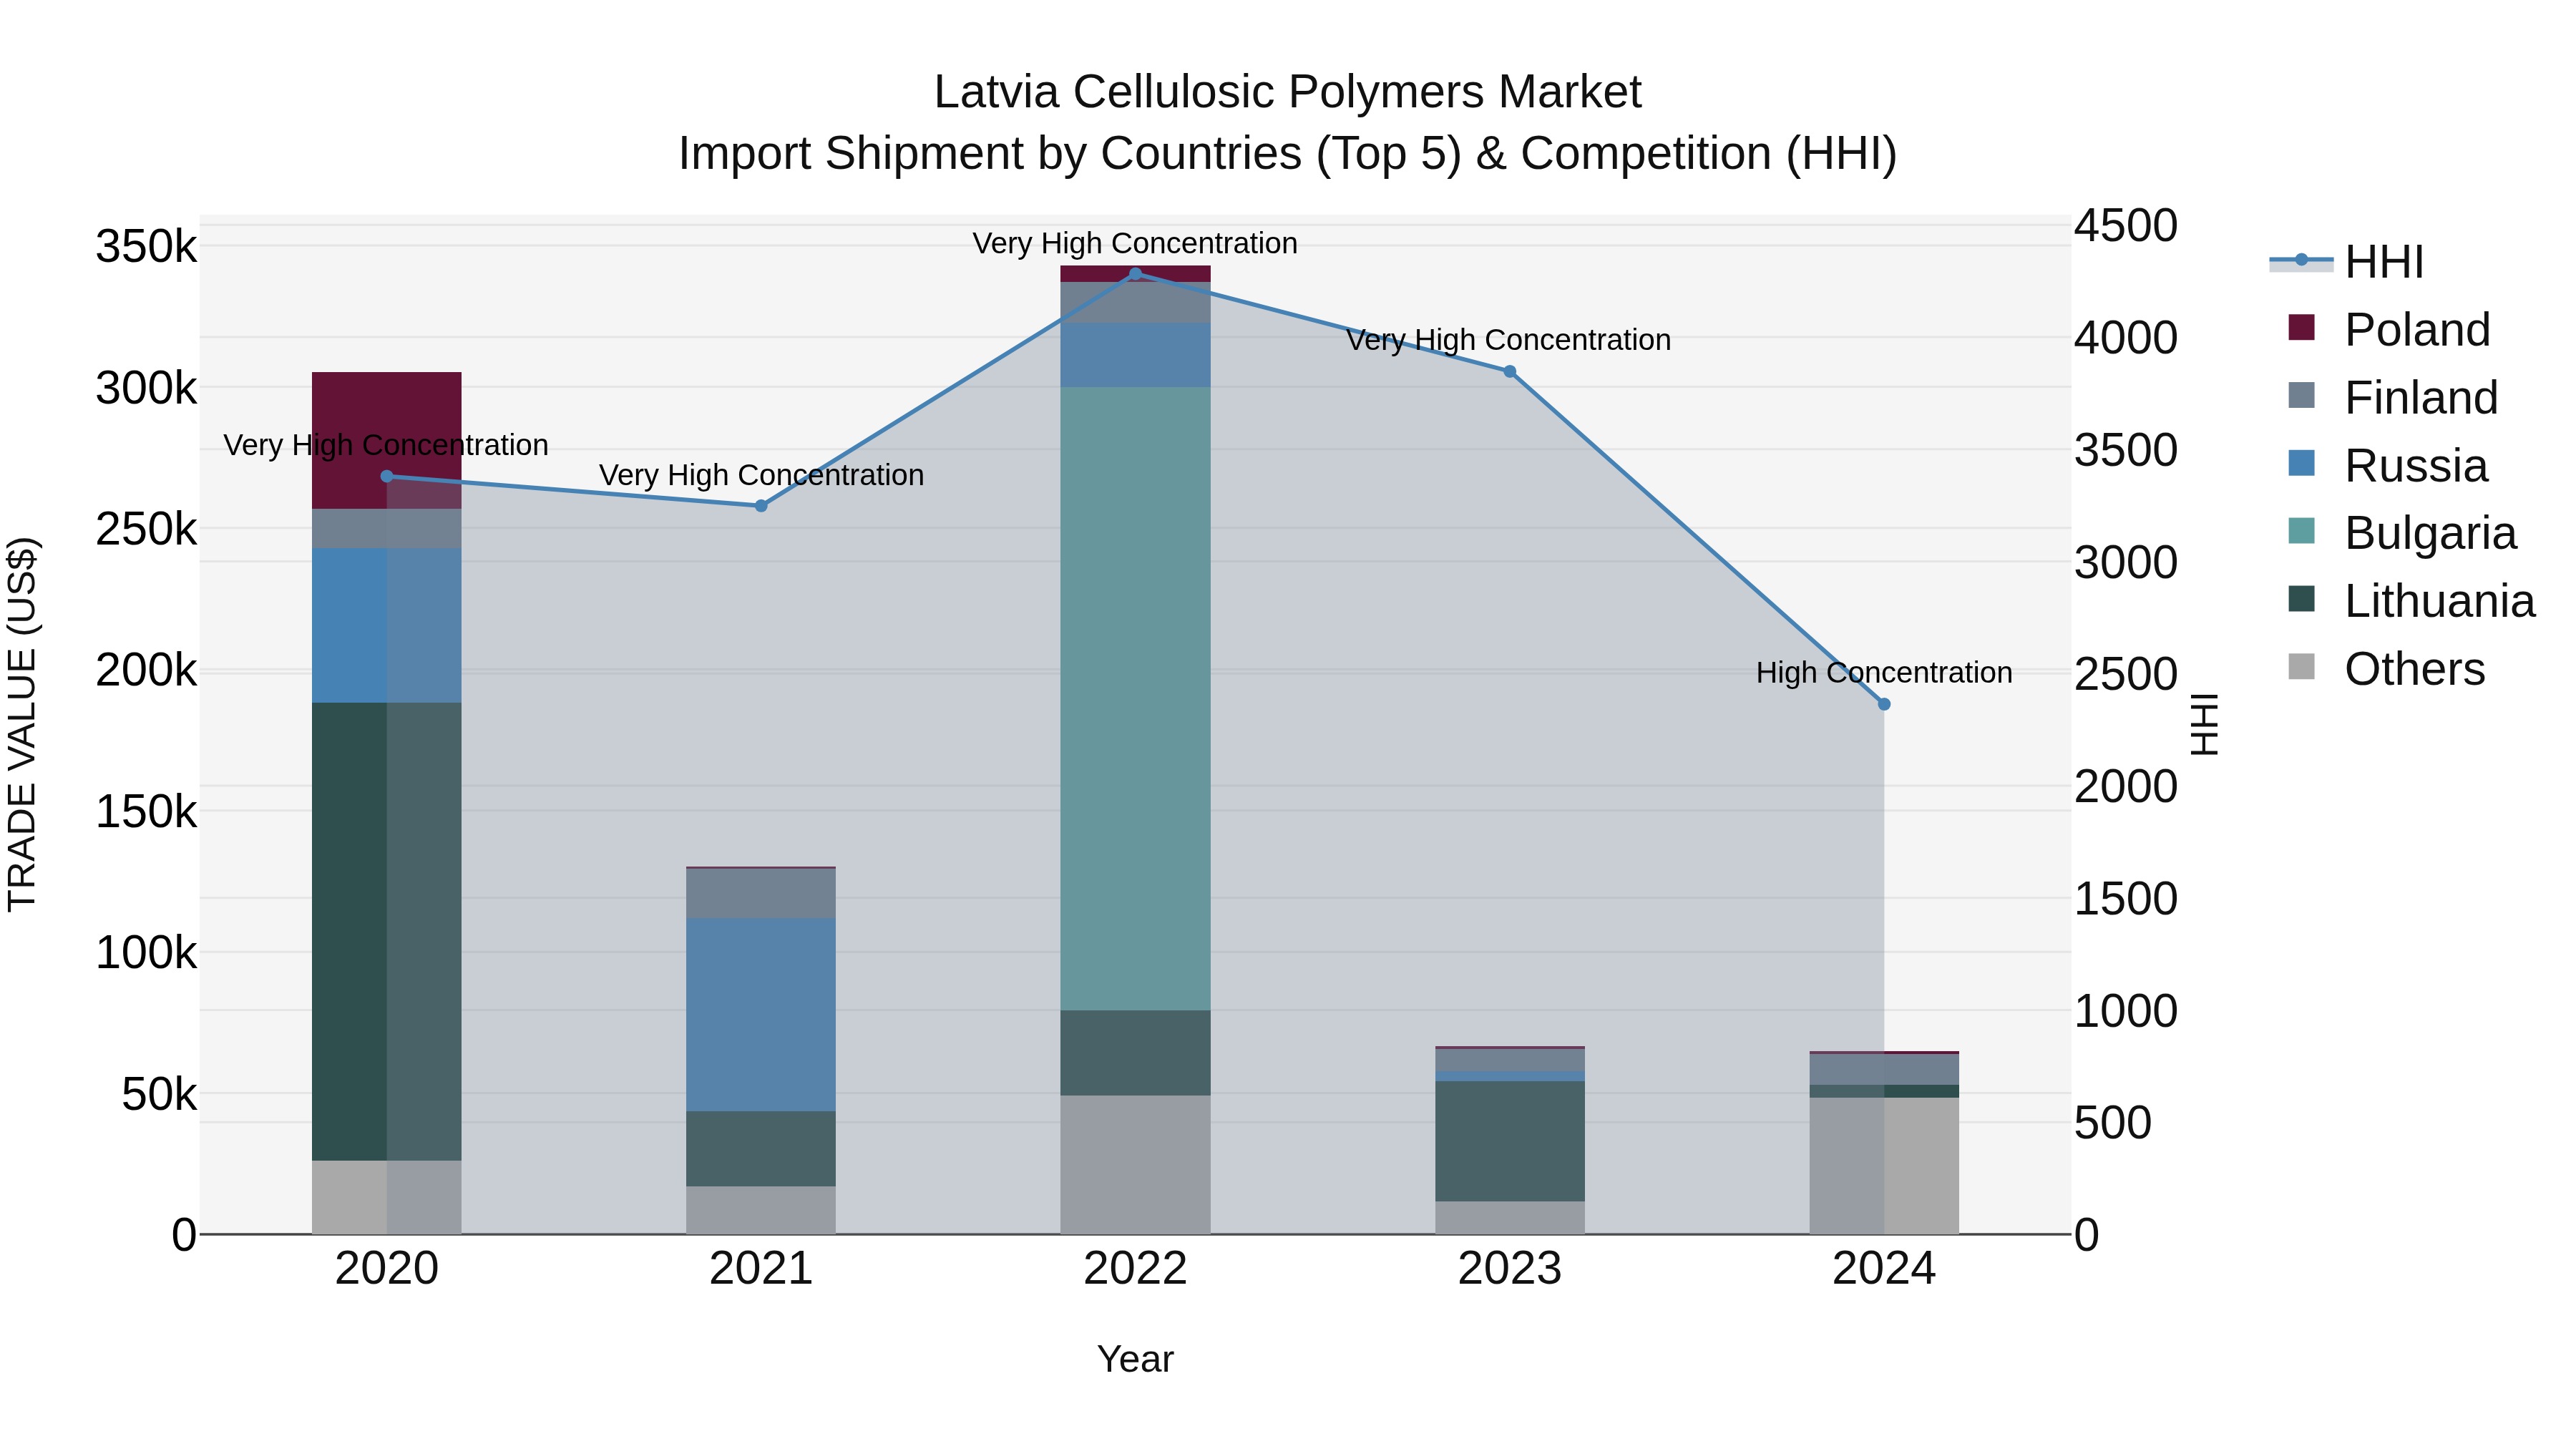This screenshot has width=2576, height=1449.
Task: Click the 'Year' x-axis title
Action: pyautogui.click(x=1135, y=1360)
